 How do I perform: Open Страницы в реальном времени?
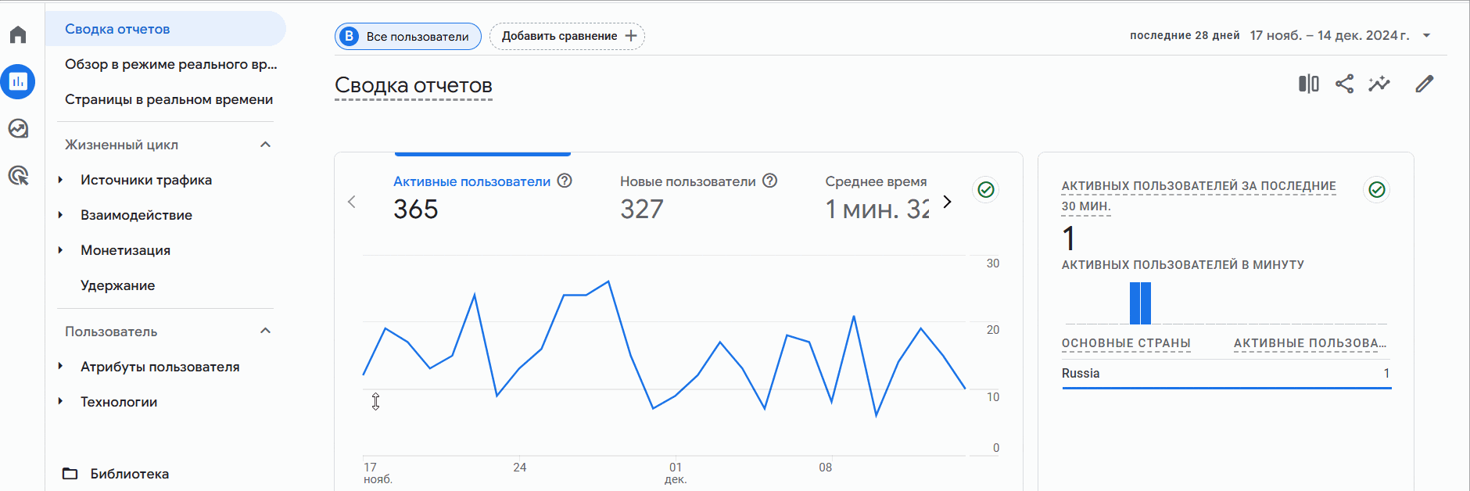tap(169, 99)
